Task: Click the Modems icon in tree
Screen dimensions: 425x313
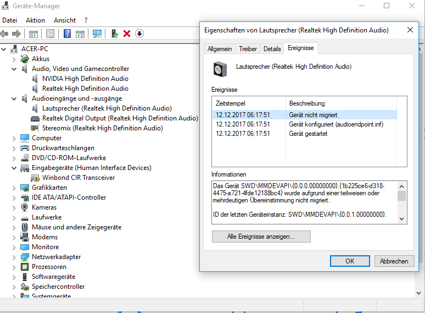Action: click(25, 237)
